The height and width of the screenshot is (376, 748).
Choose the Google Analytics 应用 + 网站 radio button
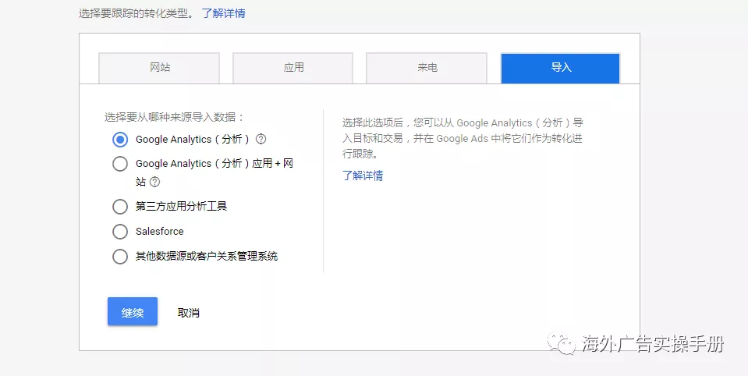click(120, 164)
